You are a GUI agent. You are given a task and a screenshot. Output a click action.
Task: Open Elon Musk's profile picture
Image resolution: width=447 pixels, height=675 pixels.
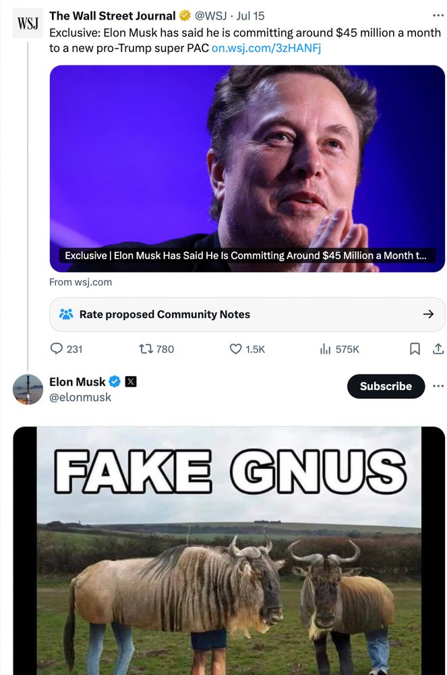click(x=28, y=389)
